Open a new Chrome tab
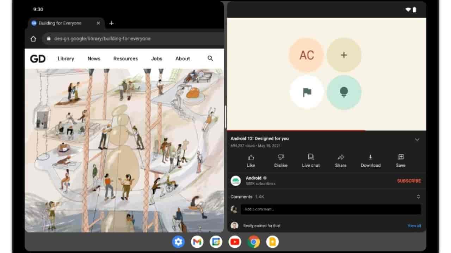451x253 pixels. pos(111,23)
